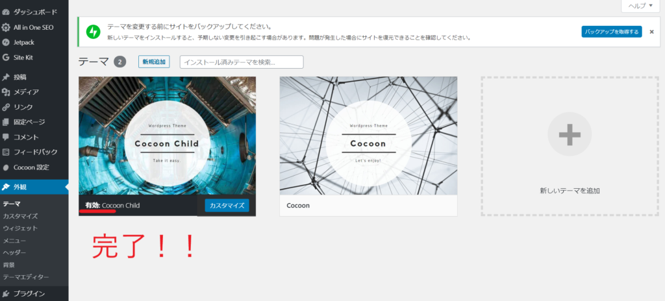Click the テーマ page heading
This screenshot has width=665, height=301.
[x=94, y=62]
